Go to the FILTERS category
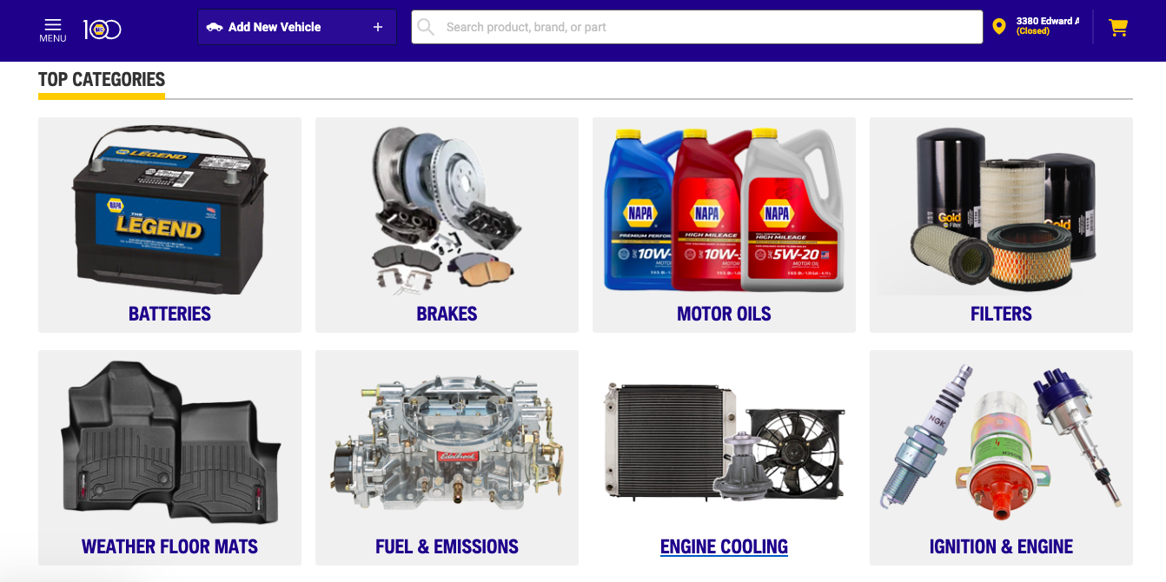 pos(1001,314)
